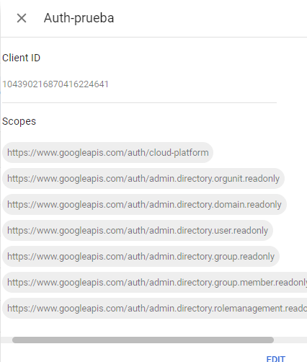Viewport: 307px width, 362px height.
Task: Click the Client ID field label
Action: pos(21,58)
